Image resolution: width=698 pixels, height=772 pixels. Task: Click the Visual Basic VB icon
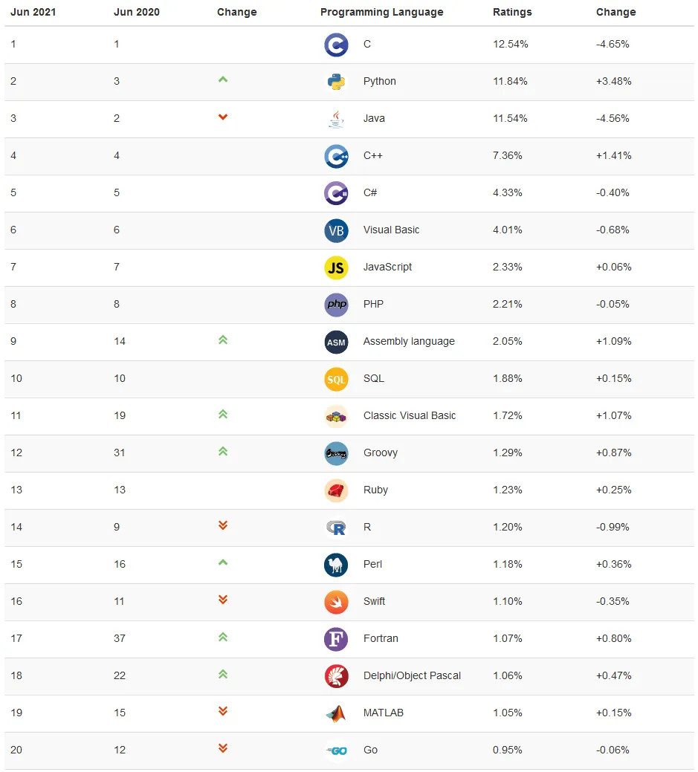click(x=336, y=230)
